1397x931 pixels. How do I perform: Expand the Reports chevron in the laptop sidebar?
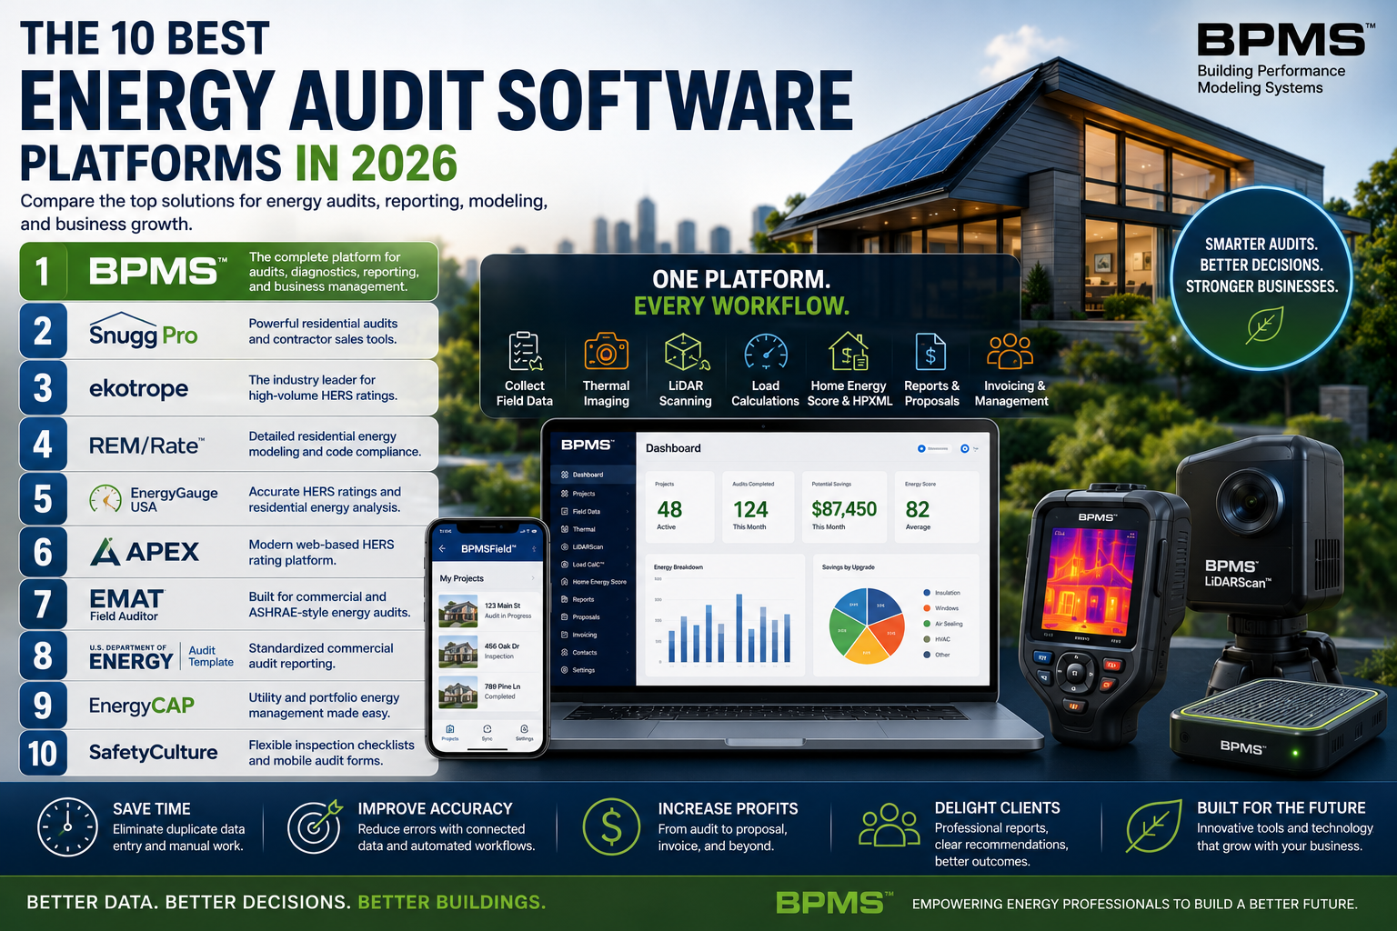point(628,600)
